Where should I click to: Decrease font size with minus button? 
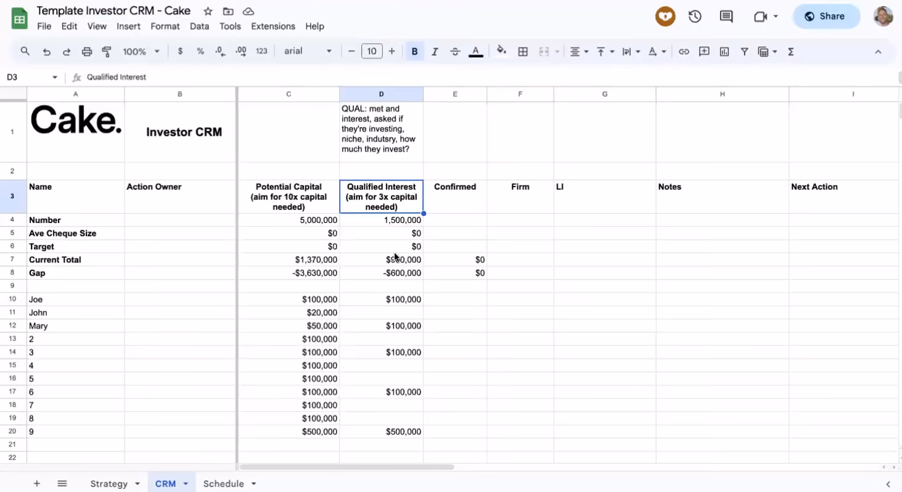pyautogui.click(x=351, y=52)
